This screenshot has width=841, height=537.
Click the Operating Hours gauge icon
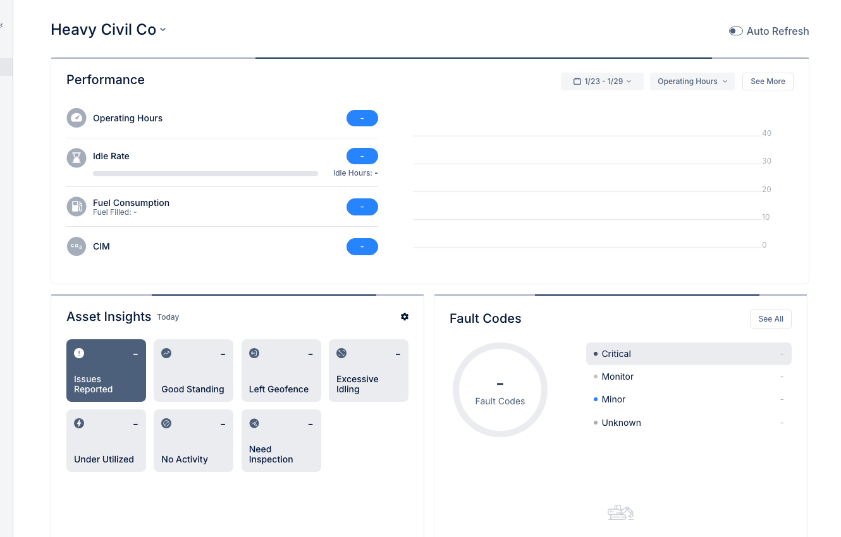click(77, 118)
